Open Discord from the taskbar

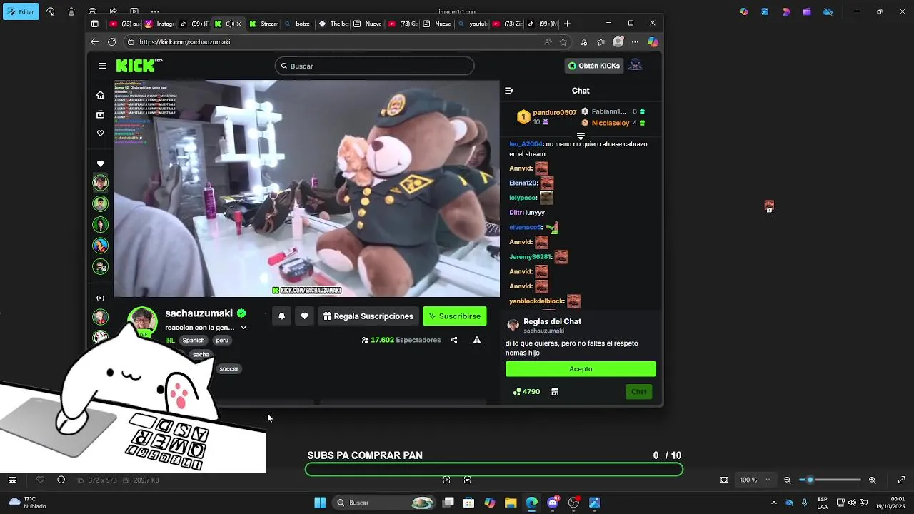coord(553,503)
